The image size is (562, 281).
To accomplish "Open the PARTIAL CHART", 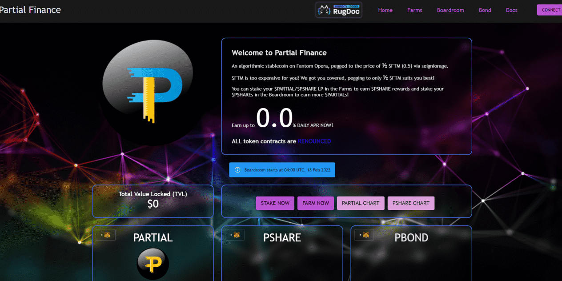I will 361,203.
